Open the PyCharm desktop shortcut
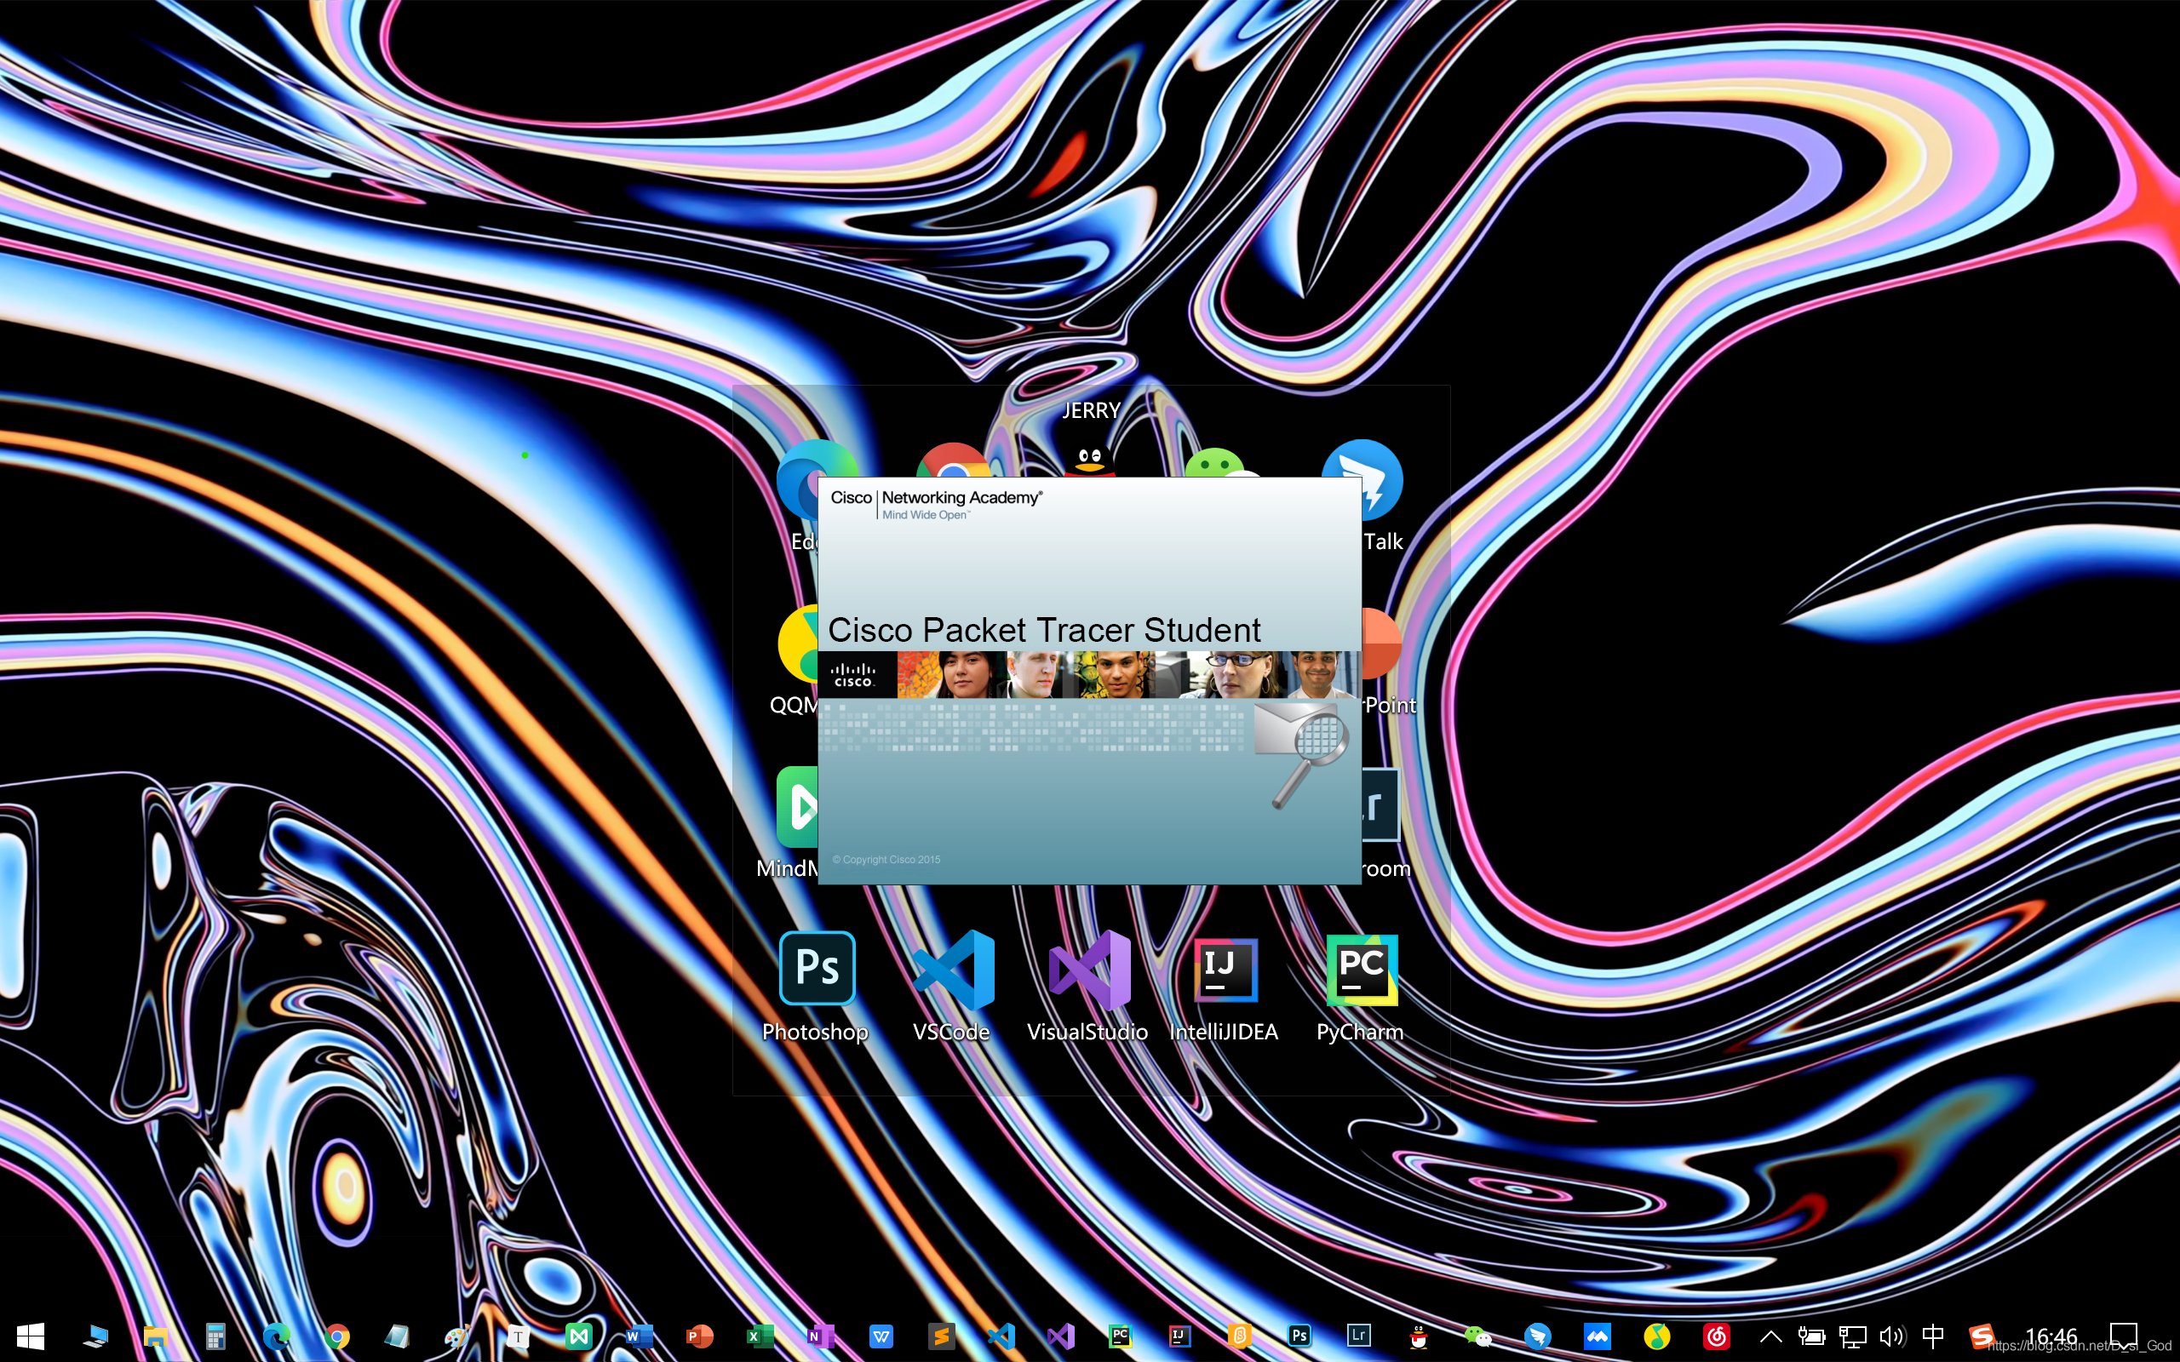Image resolution: width=2180 pixels, height=1362 pixels. (x=1360, y=969)
